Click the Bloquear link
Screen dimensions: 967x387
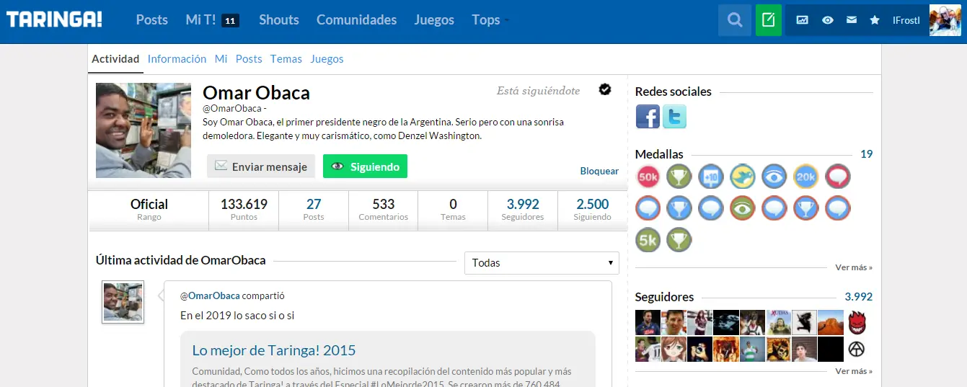point(599,171)
